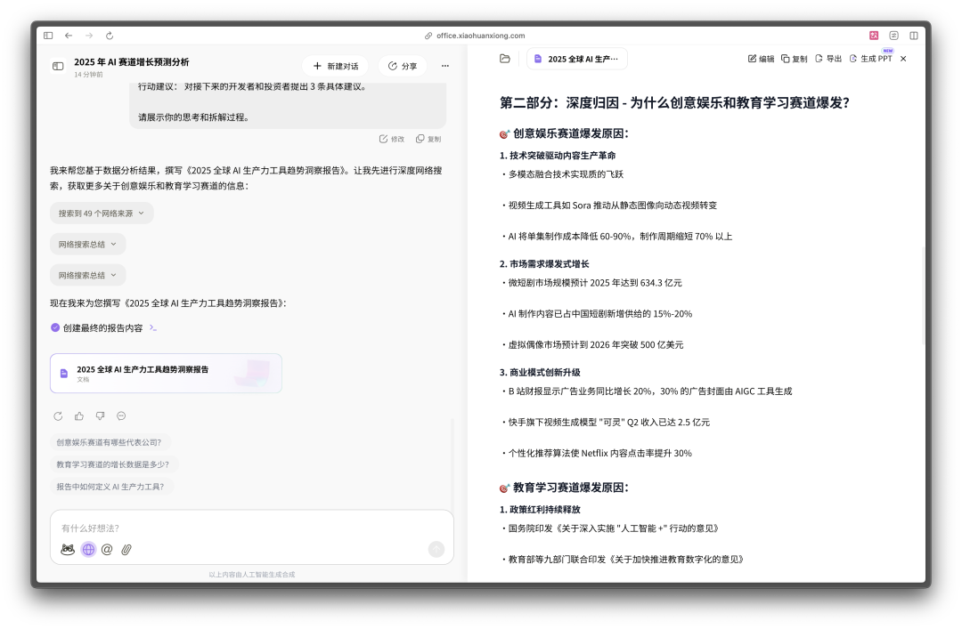Screen dimensions: 962x629
Task: Give thumbs down to the response
Action: [x=100, y=416]
